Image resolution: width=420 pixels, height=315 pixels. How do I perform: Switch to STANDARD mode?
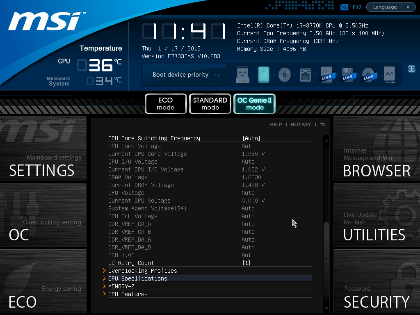tap(210, 104)
